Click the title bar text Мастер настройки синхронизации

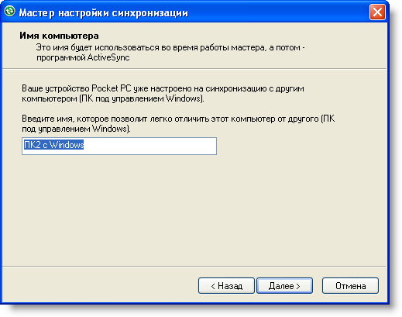coord(104,12)
